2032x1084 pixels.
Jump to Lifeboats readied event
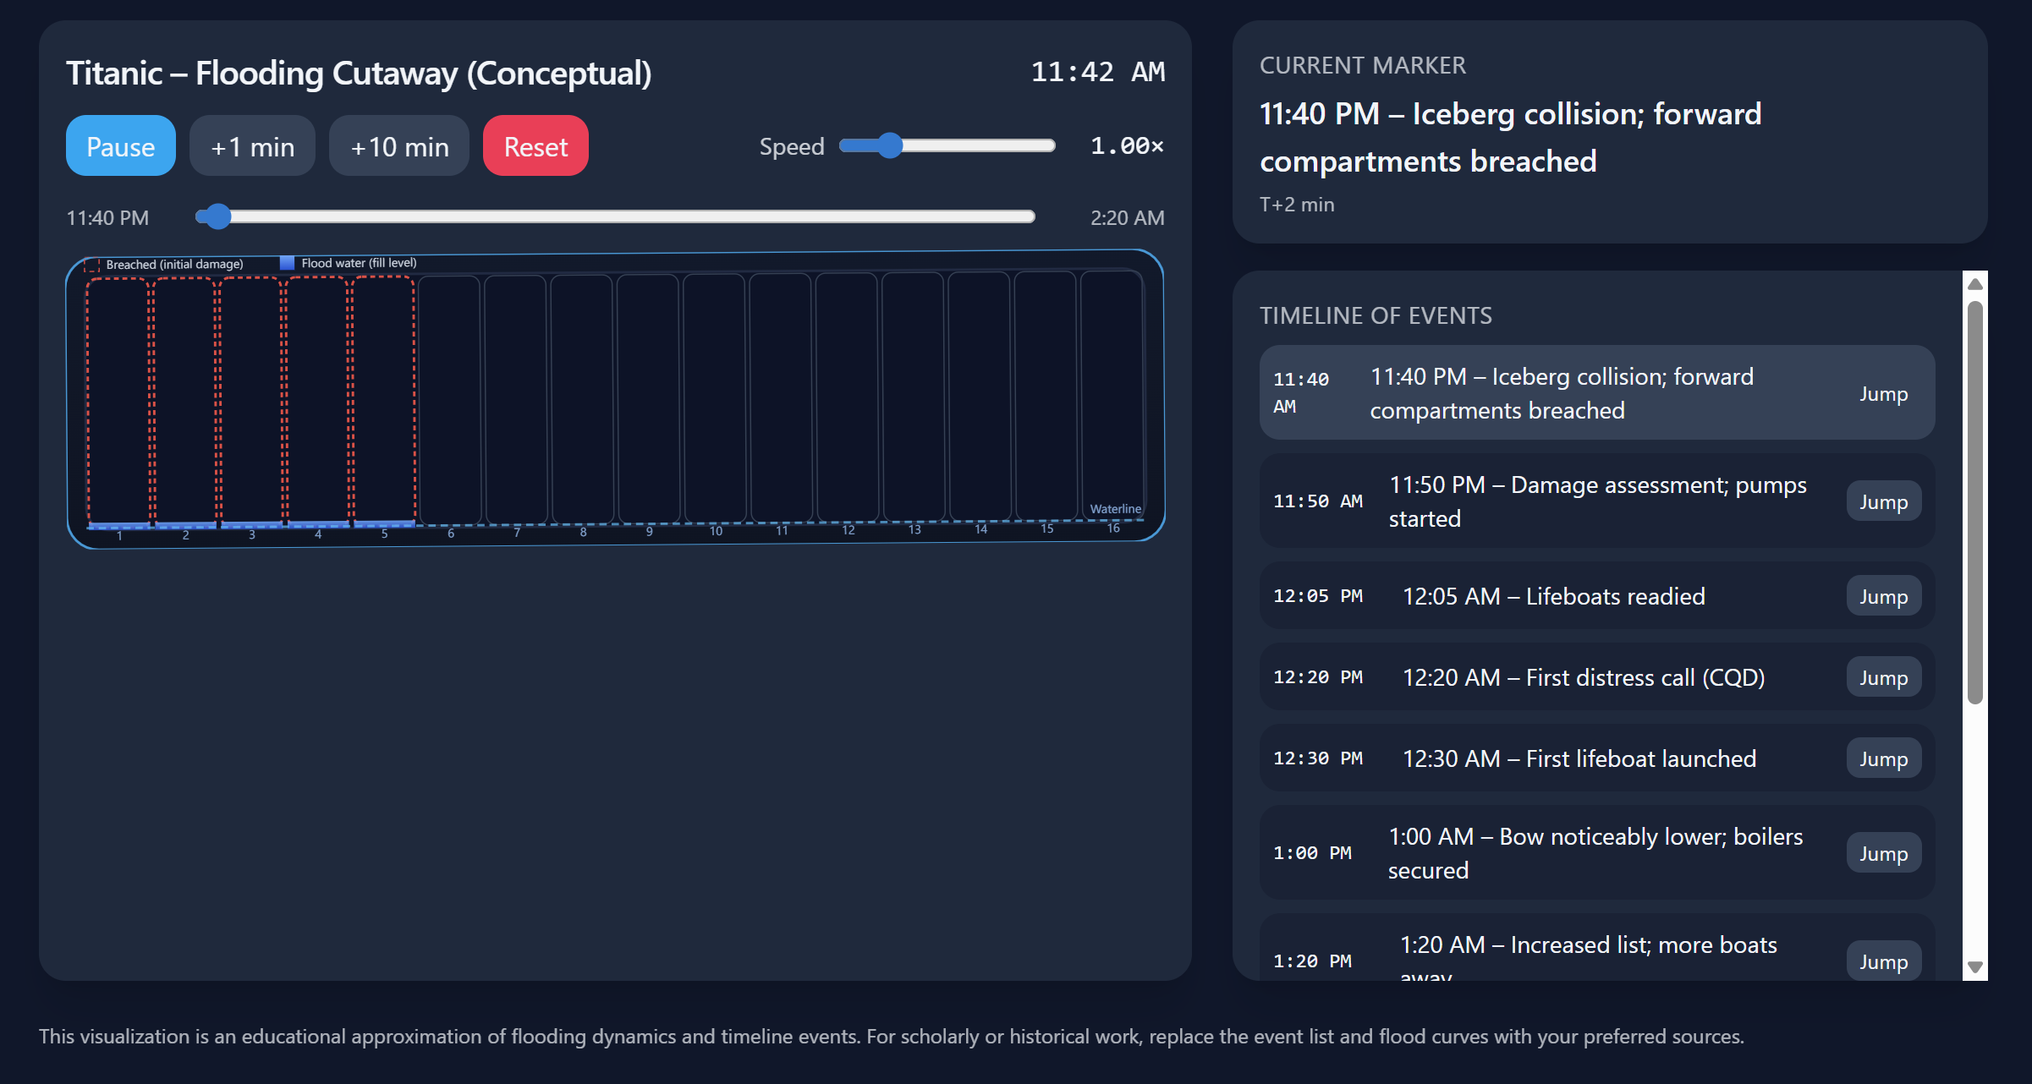(1883, 596)
